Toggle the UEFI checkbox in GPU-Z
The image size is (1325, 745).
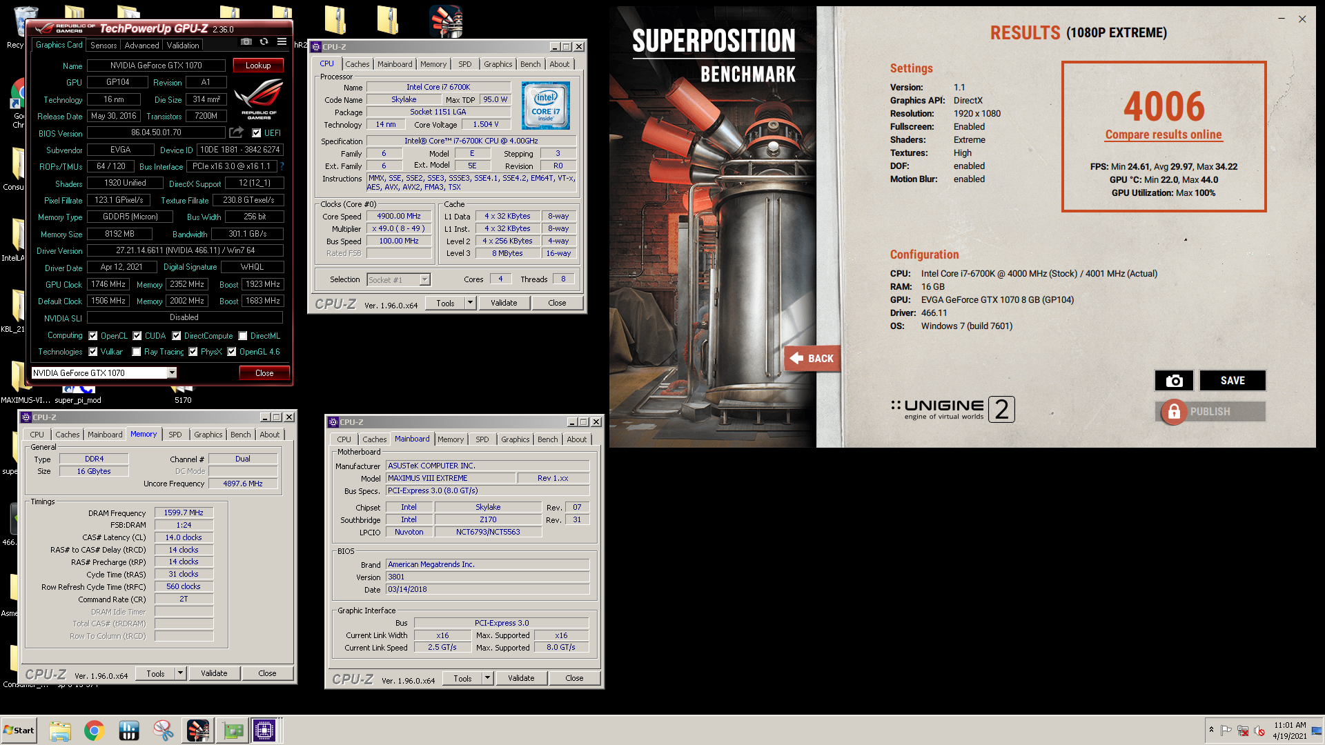257,133
